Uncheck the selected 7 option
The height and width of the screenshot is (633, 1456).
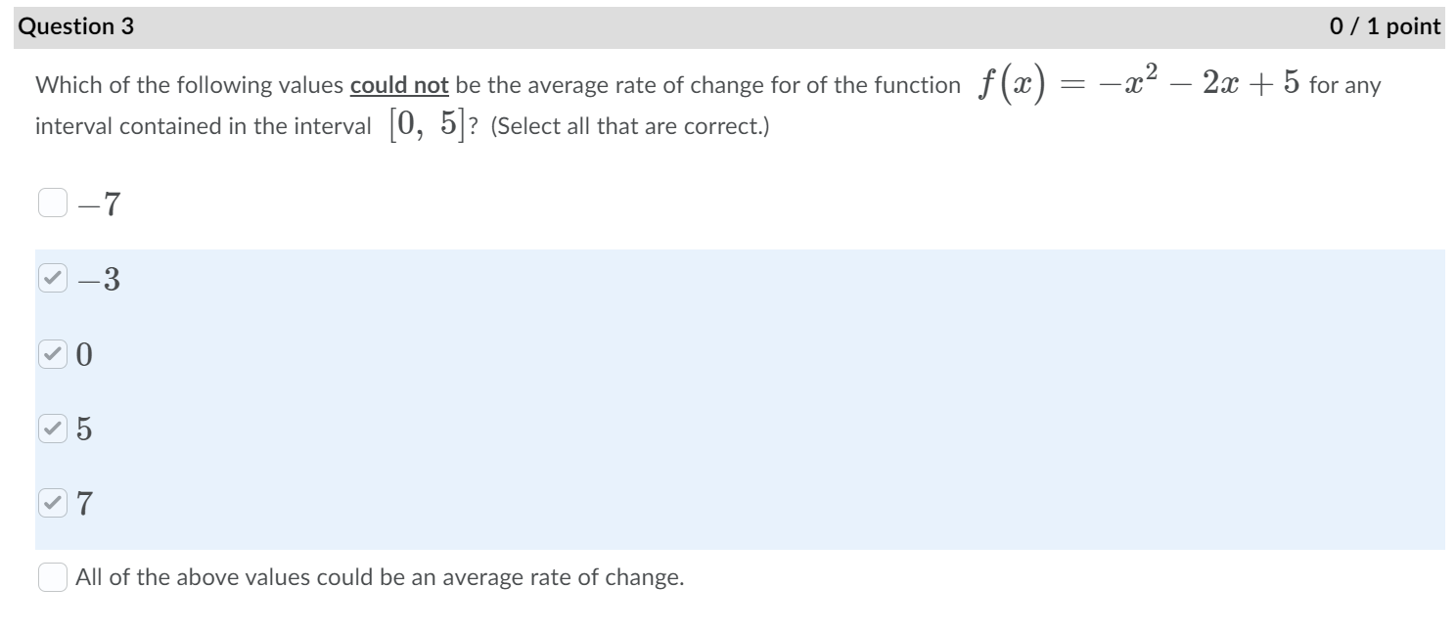[55, 503]
